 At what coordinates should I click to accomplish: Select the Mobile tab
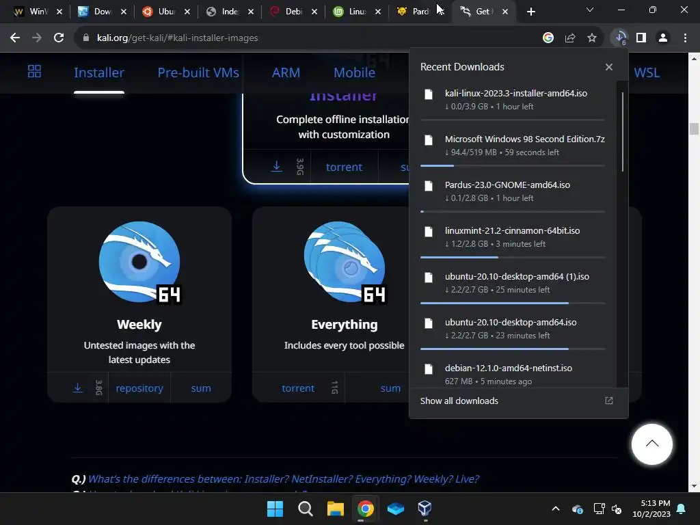click(x=355, y=72)
